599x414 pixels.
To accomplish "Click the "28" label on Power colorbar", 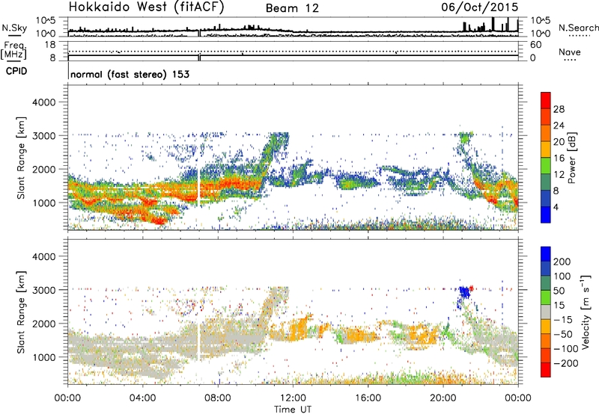I will click(x=559, y=109).
